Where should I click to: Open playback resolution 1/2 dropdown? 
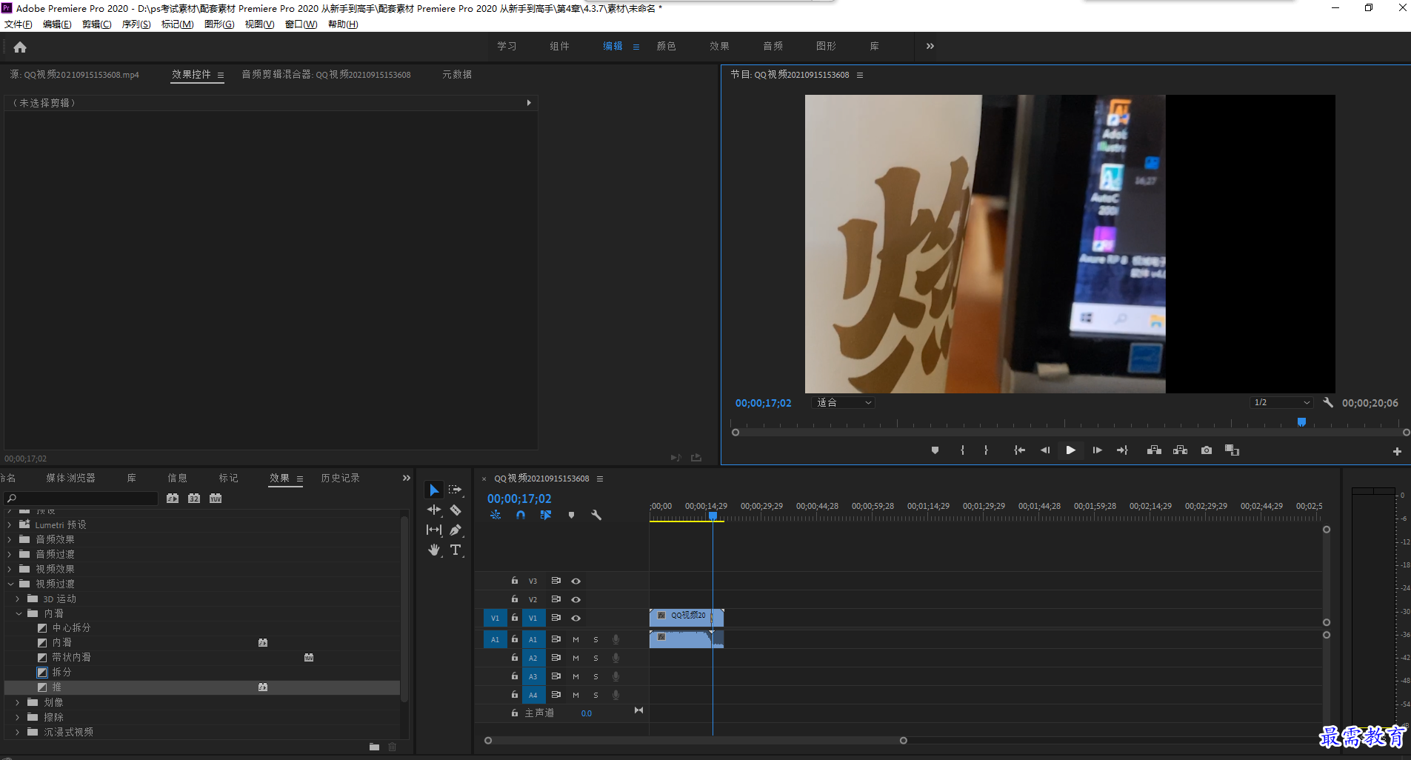tap(1281, 403)
